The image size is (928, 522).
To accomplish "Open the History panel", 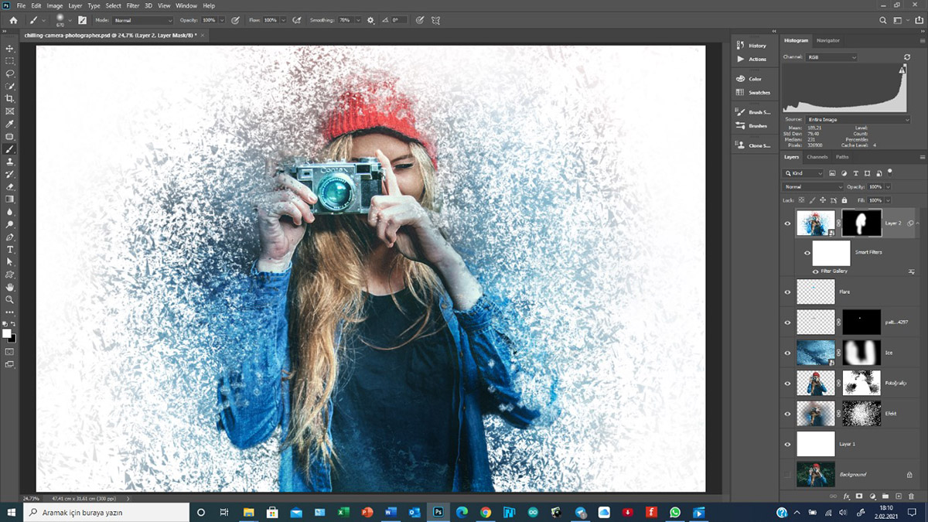I will pyautogui.click(x=756, y=46).
